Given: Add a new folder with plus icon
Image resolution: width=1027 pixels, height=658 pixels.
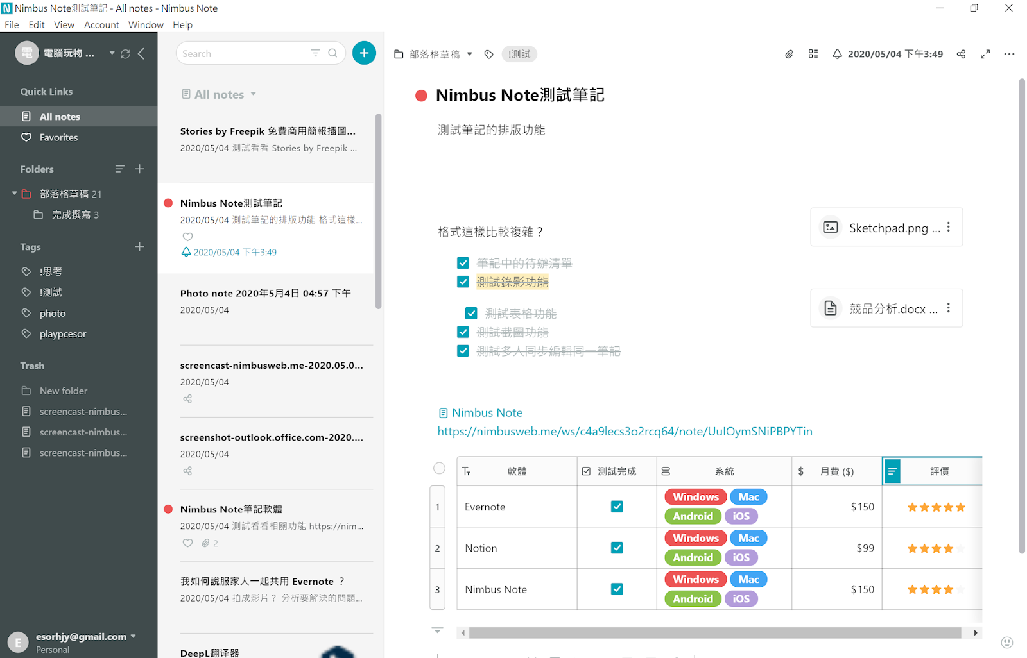Looking at the screenshot, I should click(x=140, y=169).
